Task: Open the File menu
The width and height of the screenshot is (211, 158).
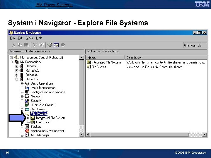Action: [x=12, y=38]
